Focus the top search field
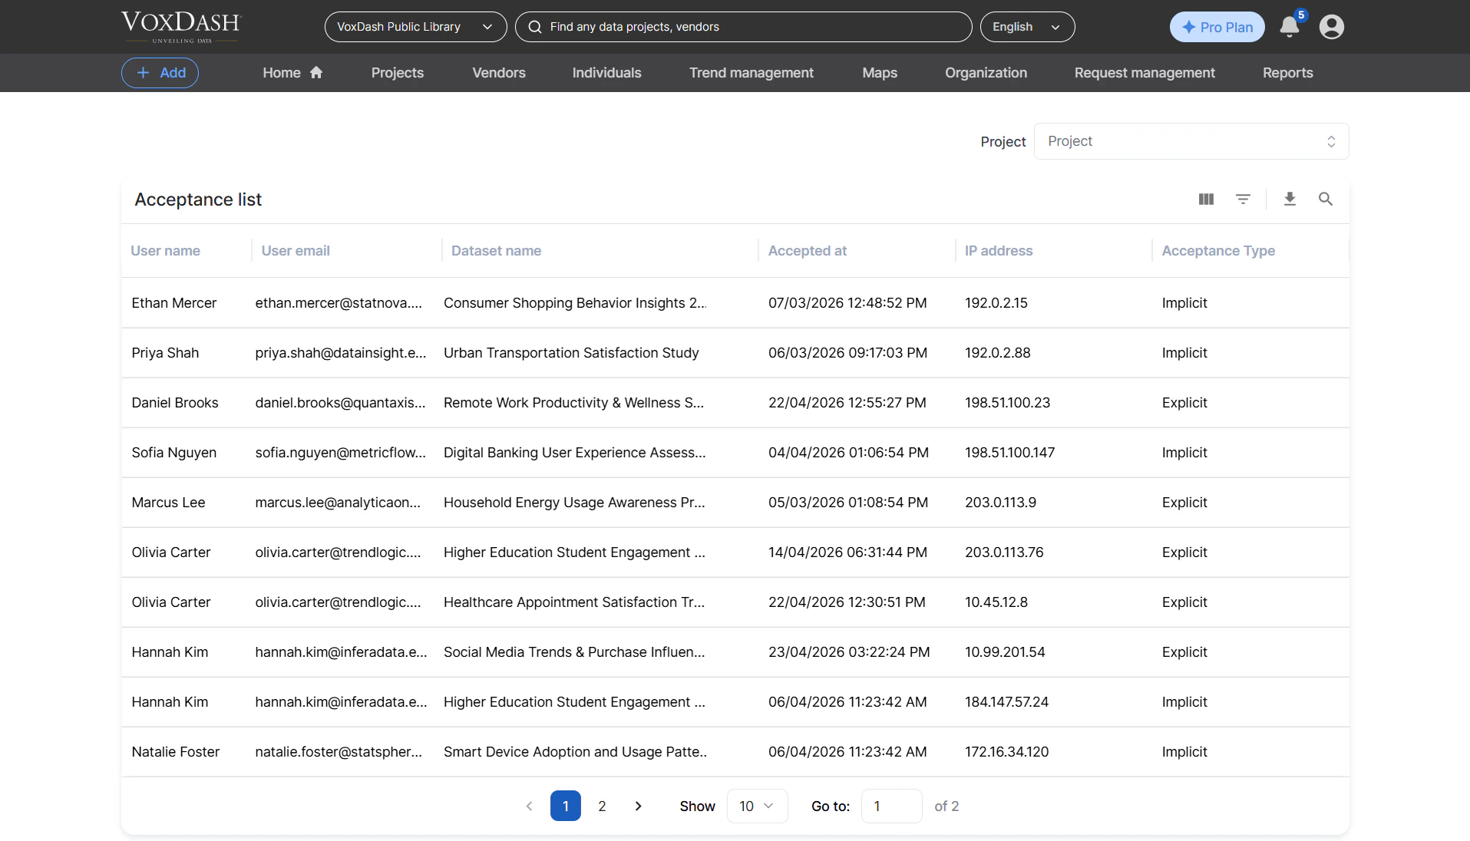Viewport: 1470px width, 841px height. coord(743,27)
